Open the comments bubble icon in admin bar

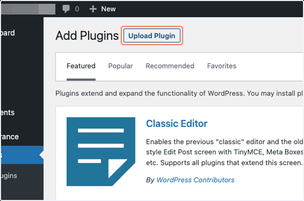(x=66, y=9)
